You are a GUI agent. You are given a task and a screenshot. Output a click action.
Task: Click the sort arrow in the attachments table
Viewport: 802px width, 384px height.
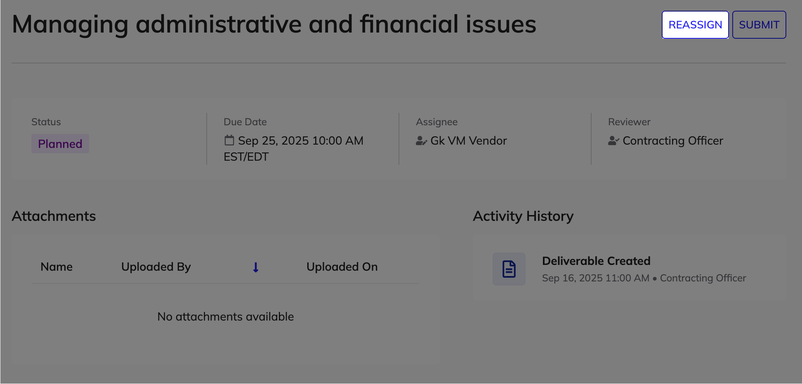click(256, 267)
